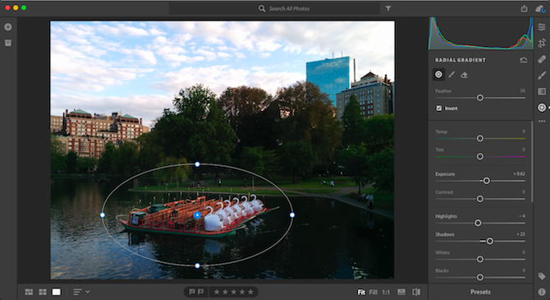Open the sort order dropdown

pos(81,292)
